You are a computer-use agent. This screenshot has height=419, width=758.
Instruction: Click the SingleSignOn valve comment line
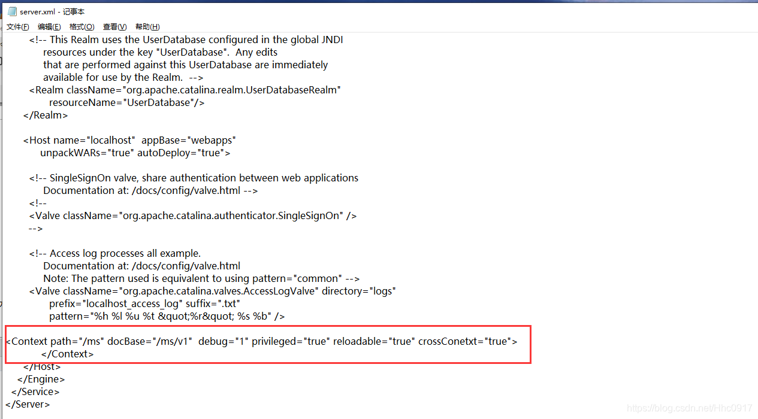(x=194, y=178)
